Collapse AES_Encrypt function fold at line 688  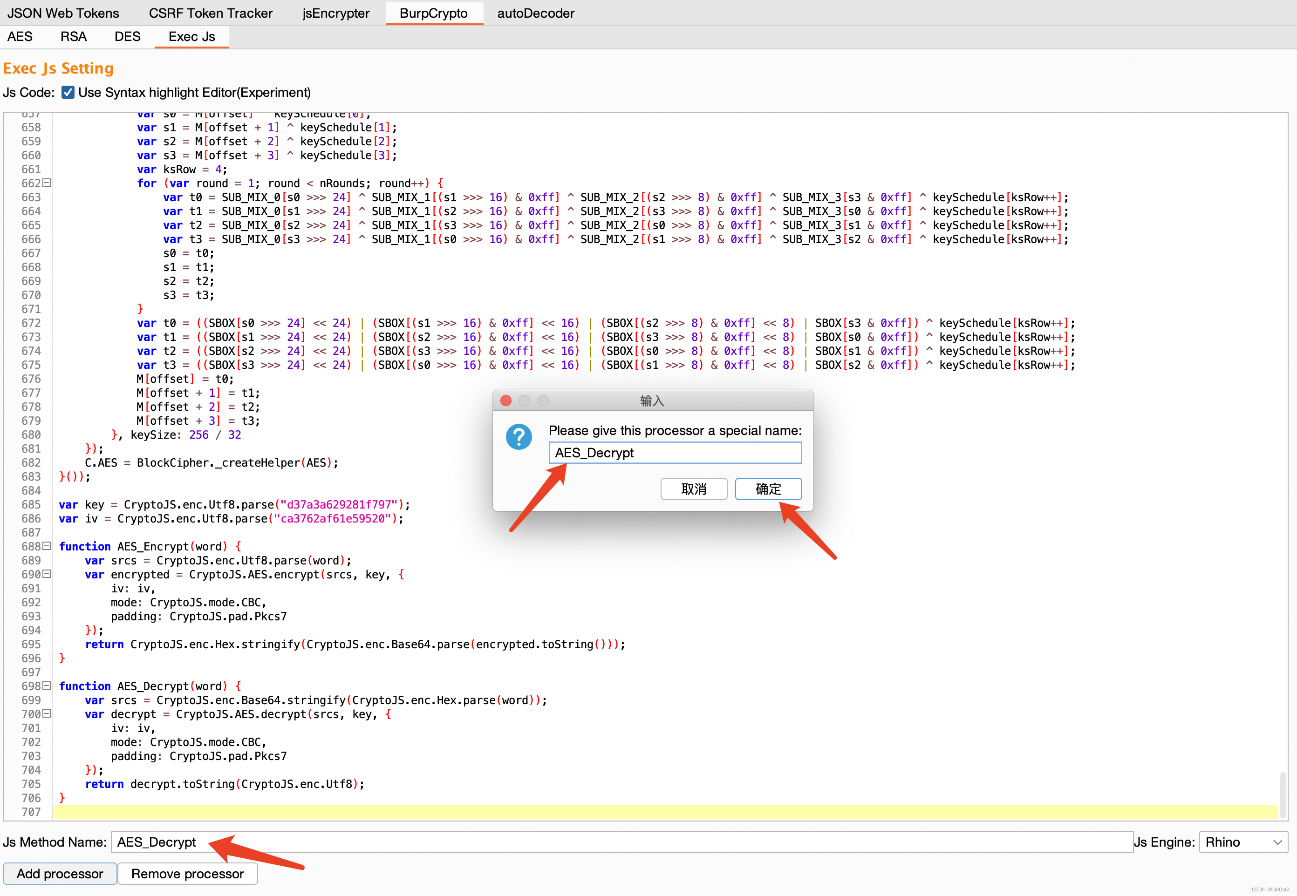pyautogui.click(x=47, y=546)
